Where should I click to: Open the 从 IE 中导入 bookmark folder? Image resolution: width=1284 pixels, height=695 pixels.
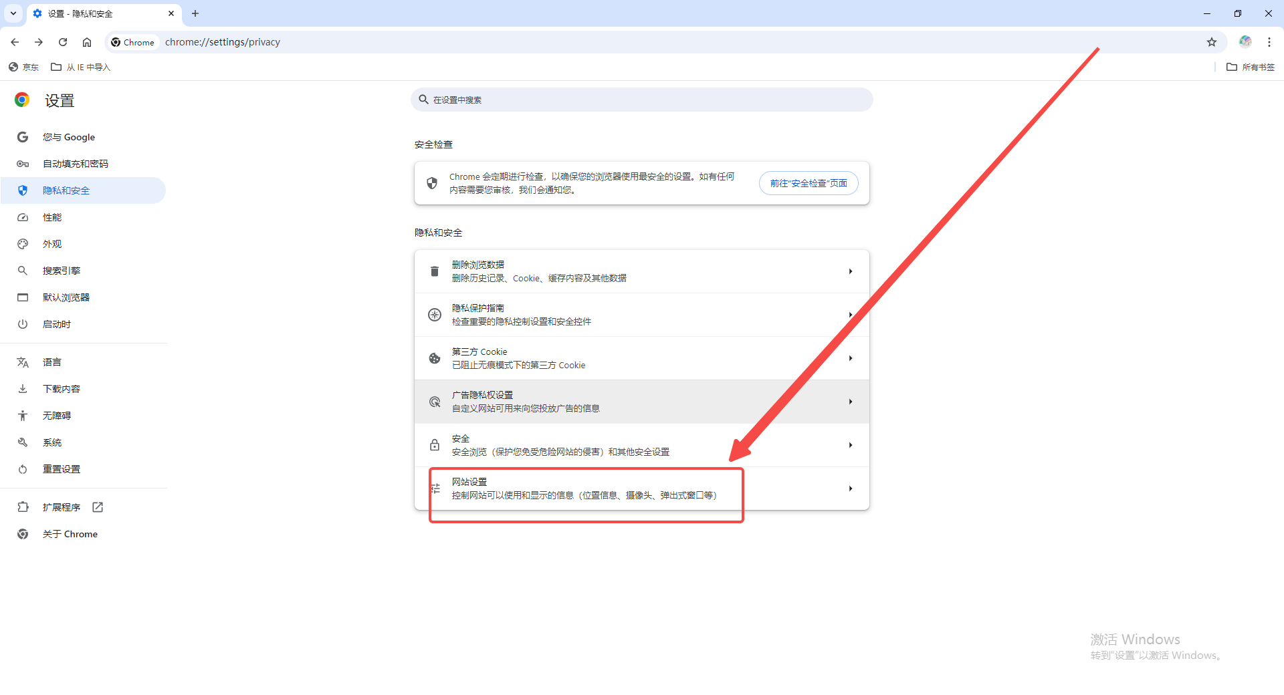point(81,67)
